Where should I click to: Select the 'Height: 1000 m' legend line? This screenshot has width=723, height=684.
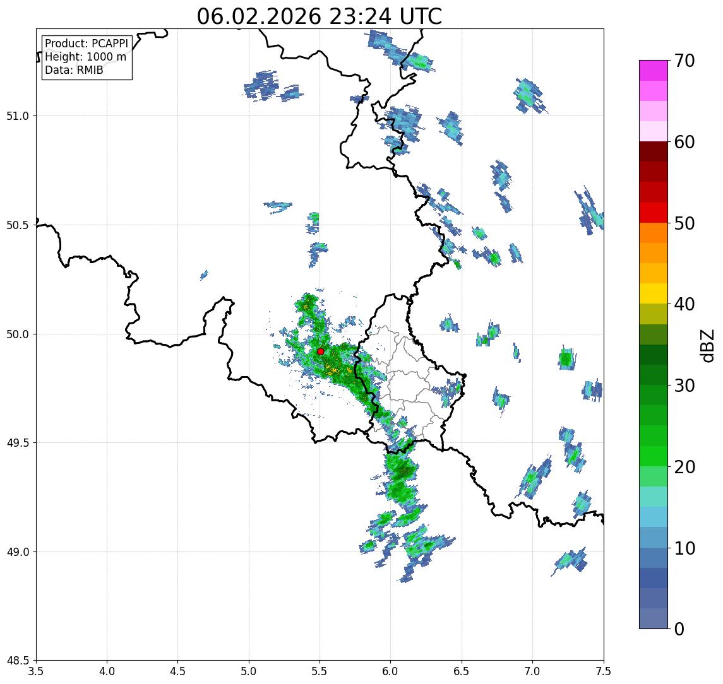(x=85, y=57)
